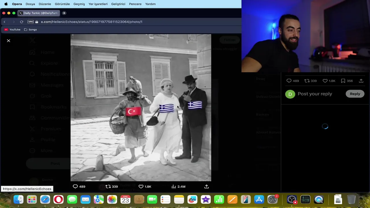
Task: Click the x.com URL in the address bar
Action: 92,22
